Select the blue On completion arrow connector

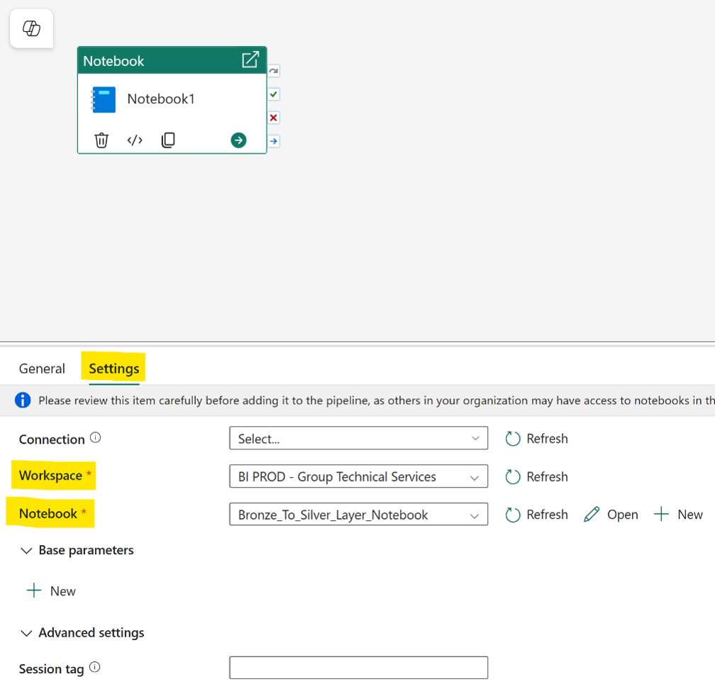pos(274,141)
